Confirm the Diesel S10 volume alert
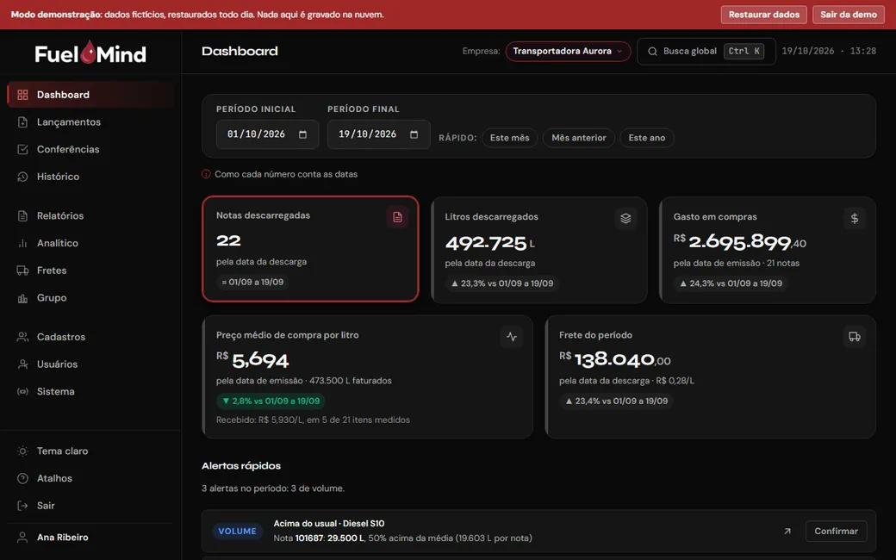 click(x=836, y=532)
